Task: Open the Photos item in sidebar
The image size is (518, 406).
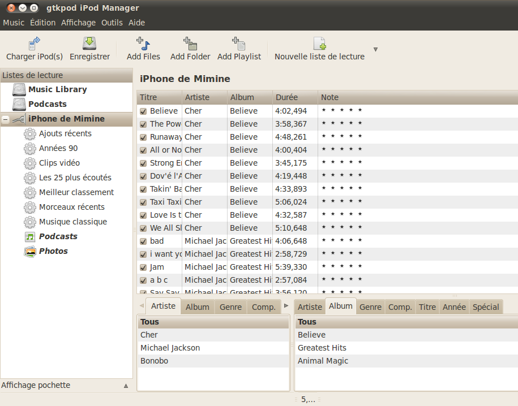Action: pyautogui.click(x=53, y=251)
